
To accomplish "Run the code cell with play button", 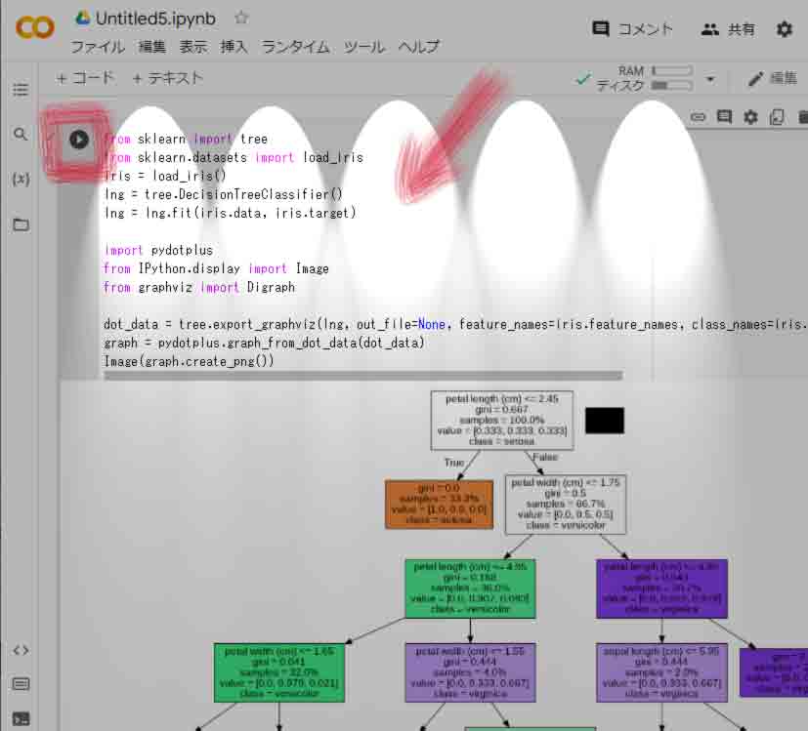I will [78, 140].
